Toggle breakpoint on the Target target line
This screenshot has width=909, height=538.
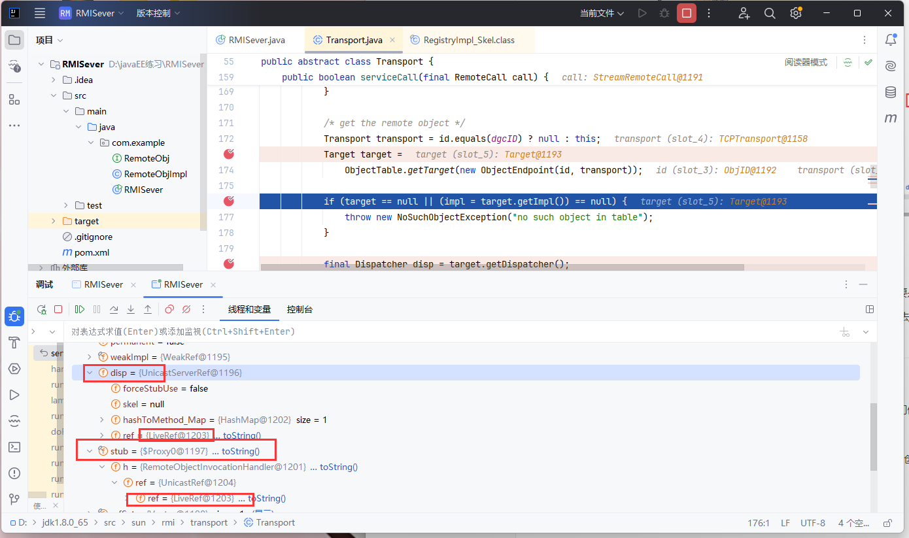[229, 154]
